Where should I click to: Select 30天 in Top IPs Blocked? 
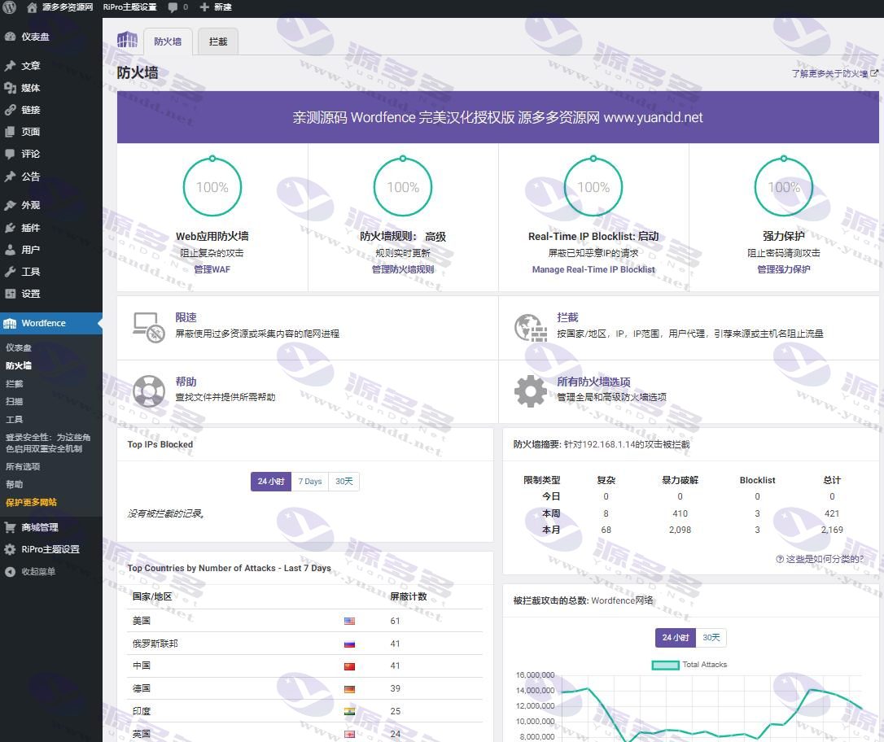(344, 481)
